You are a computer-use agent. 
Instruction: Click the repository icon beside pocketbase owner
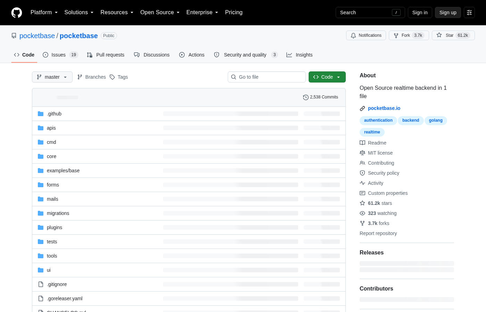(x=14, y=36)
